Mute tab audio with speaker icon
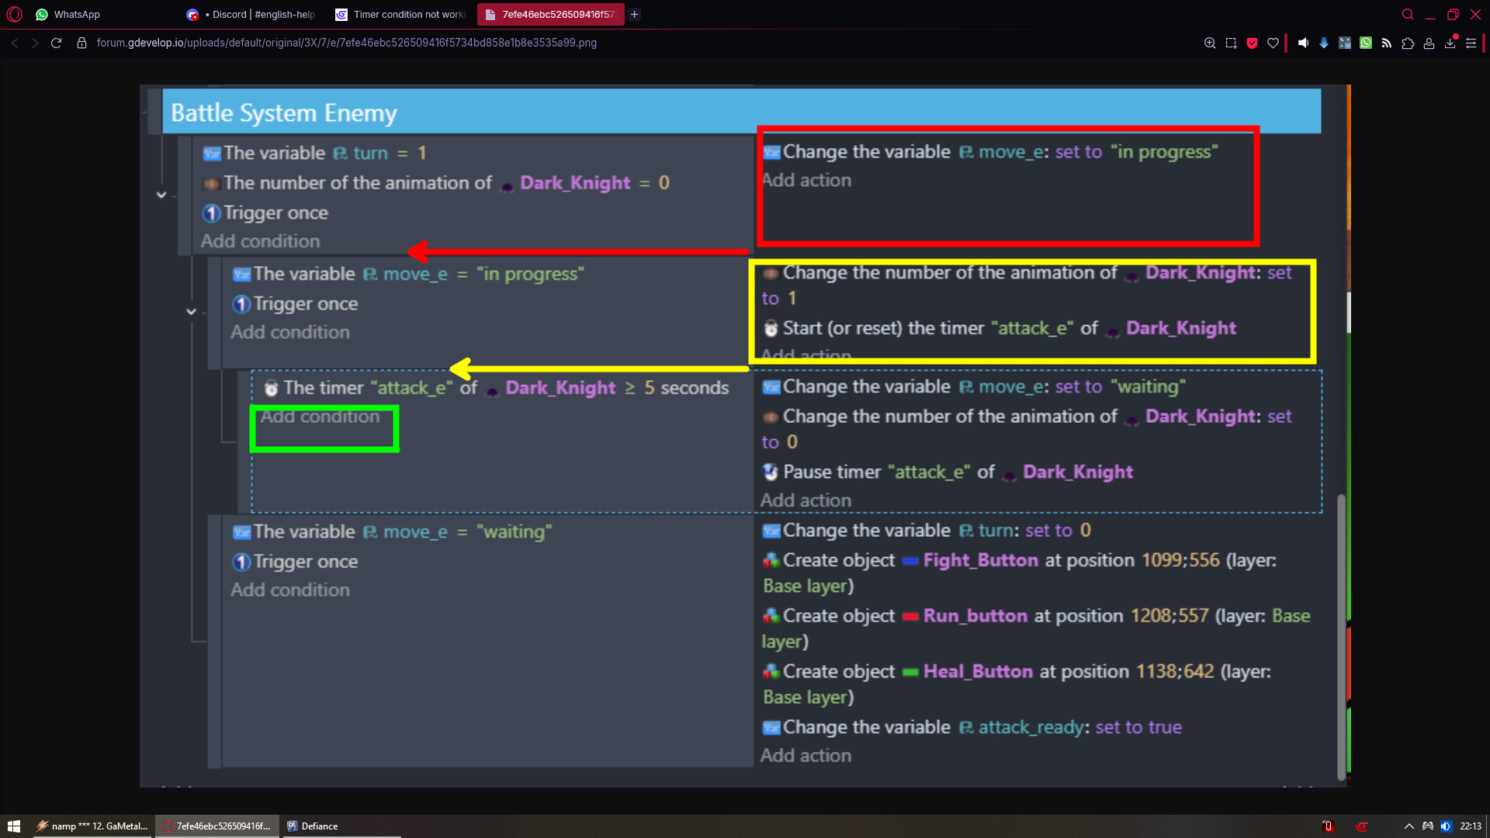This screenshot has height=838, width=1490. click(x=1303, y=43)
